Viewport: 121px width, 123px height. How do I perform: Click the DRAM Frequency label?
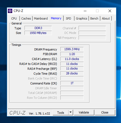tap(46, 49)
